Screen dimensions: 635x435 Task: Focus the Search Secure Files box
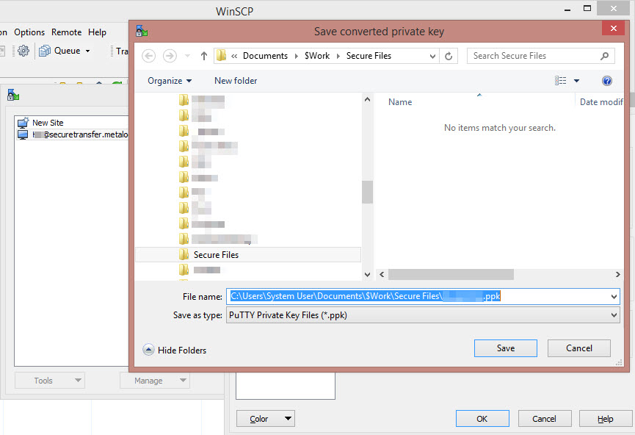pos(540,56)
